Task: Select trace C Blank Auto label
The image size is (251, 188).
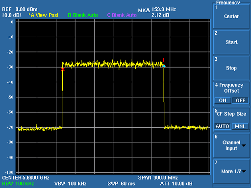Action: click(x=122, y=15)
